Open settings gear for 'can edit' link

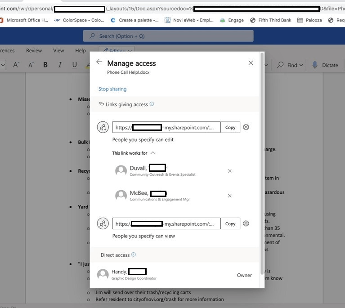click(246, 127)
